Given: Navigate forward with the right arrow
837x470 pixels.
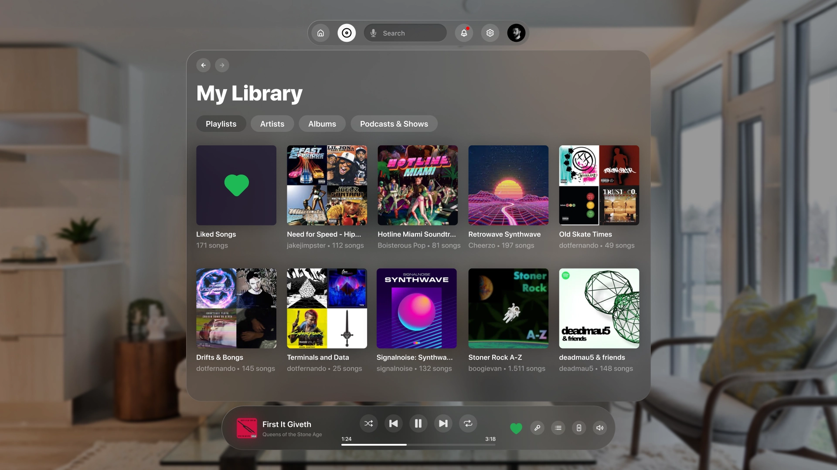Looking at the screenshot, I should pos(222,65).
